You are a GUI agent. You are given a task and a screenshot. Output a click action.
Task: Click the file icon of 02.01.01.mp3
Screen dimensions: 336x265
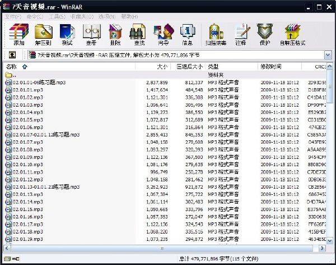[x=8, y=90]
